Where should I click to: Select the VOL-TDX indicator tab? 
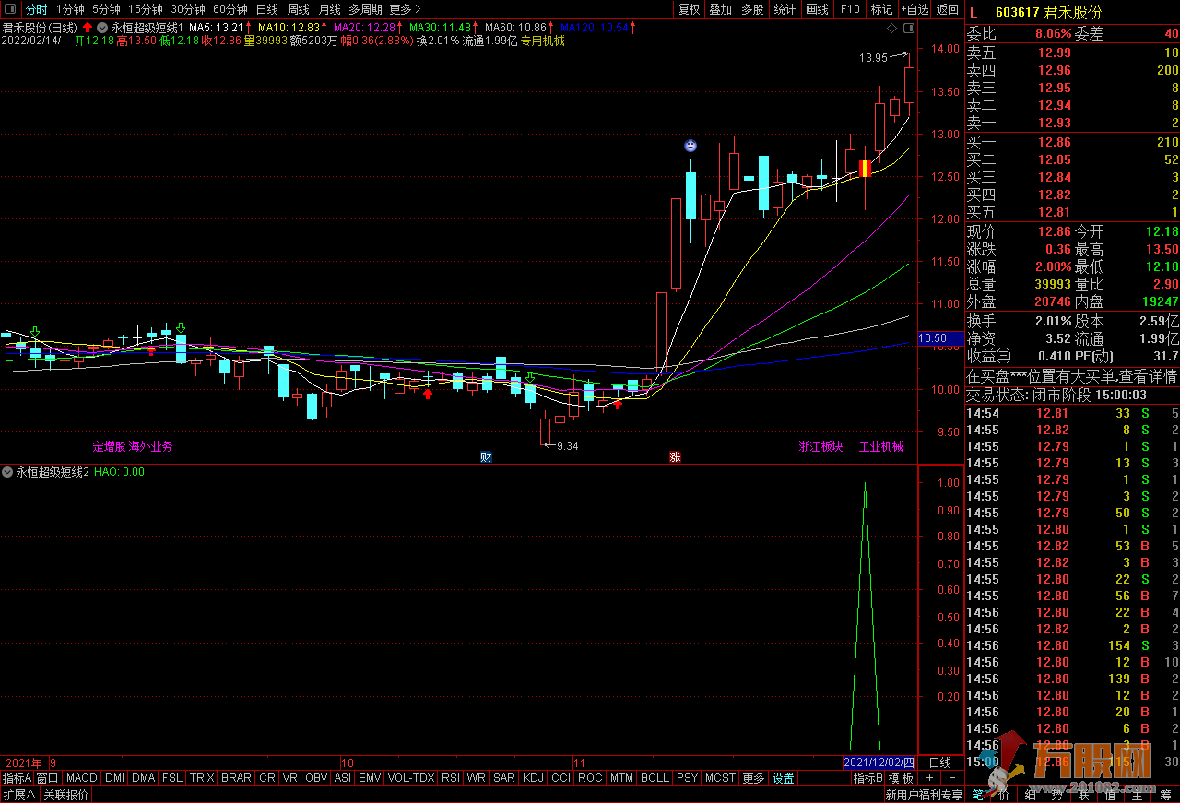pyautogui.click(x=411, y=778)
